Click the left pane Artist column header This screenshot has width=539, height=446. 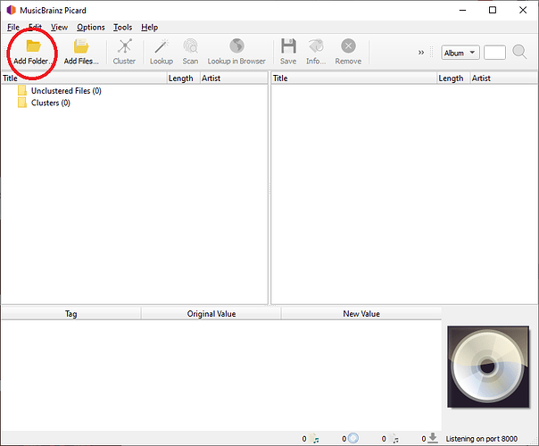[234, 78]
